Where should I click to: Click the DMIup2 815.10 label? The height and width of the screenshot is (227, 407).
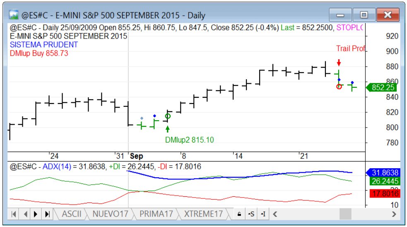[190, 140]
